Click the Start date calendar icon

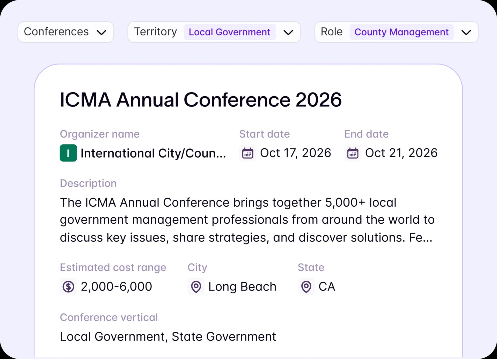(248, 153)
